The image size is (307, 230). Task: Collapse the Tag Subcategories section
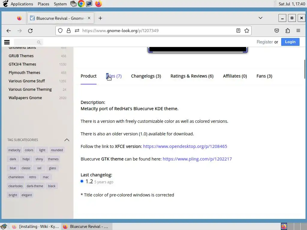(67, 140)
